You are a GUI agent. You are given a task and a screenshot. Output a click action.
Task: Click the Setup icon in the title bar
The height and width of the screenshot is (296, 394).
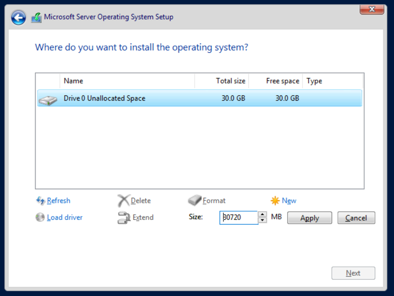36,18
